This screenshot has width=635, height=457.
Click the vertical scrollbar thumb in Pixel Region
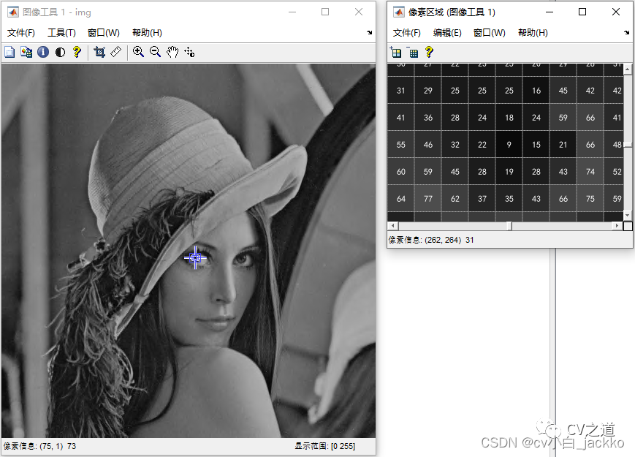click(627, 145)
